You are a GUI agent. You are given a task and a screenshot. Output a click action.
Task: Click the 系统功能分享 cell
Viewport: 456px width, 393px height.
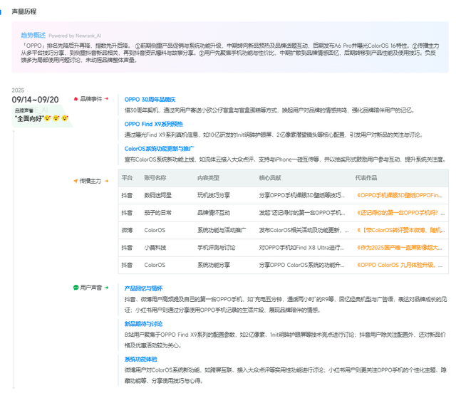click(x=214, y=265)
